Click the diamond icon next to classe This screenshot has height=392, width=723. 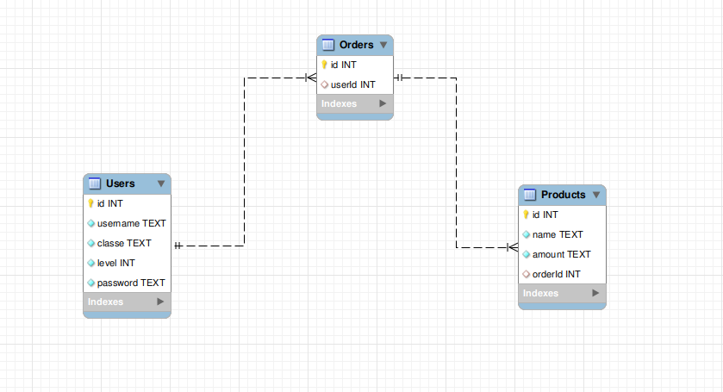pos(90,243)
